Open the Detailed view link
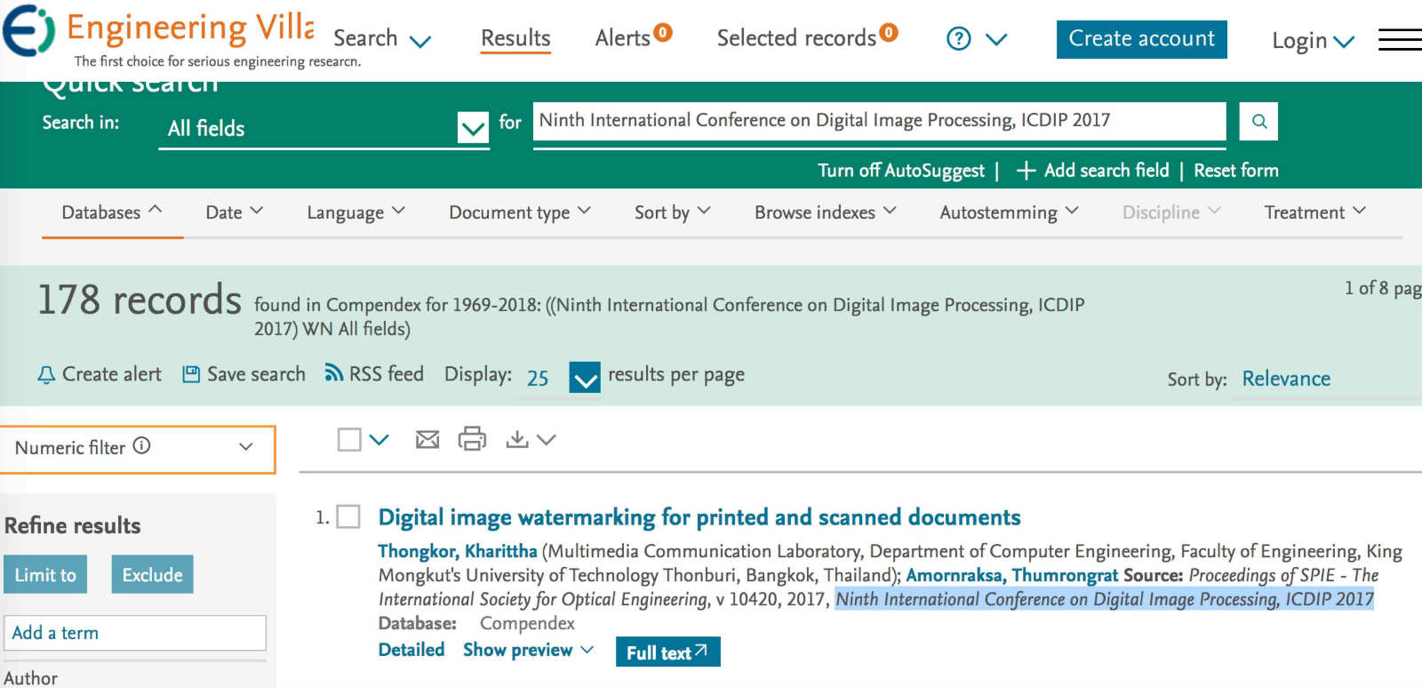 point(411,650)
